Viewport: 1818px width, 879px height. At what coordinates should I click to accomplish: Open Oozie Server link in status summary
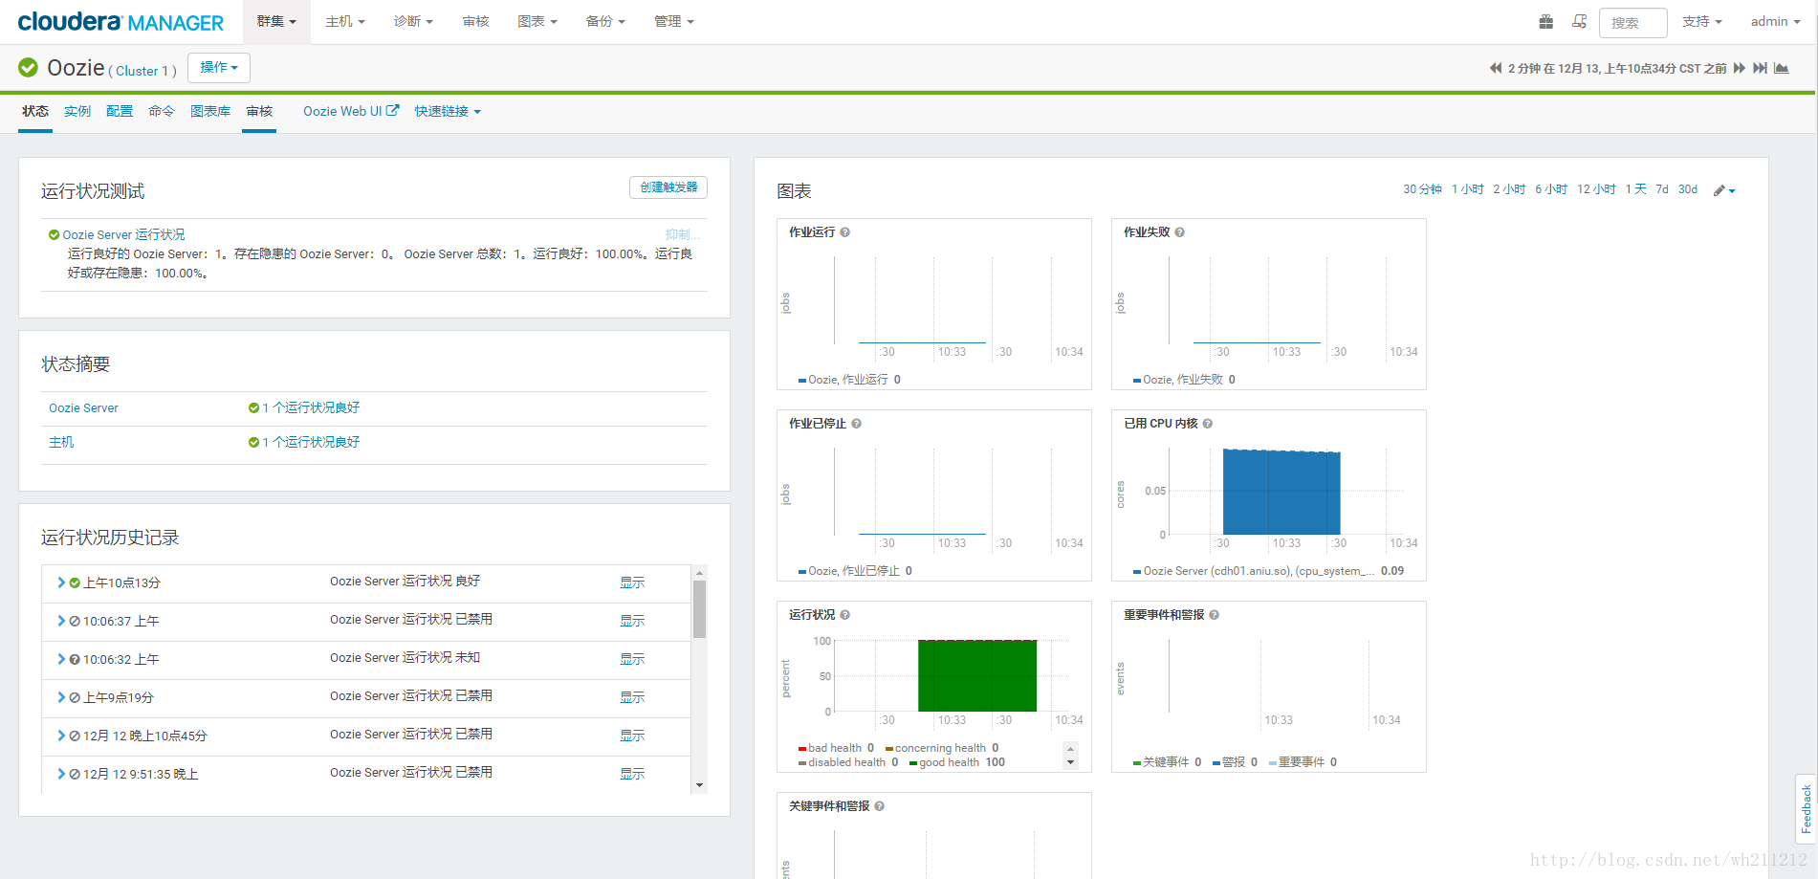click(83, 408)
